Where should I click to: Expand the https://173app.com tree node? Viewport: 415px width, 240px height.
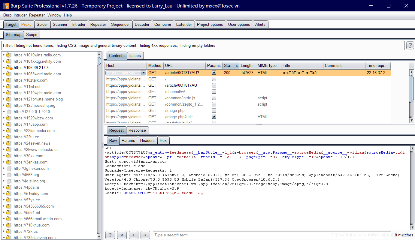coord(4,124)
